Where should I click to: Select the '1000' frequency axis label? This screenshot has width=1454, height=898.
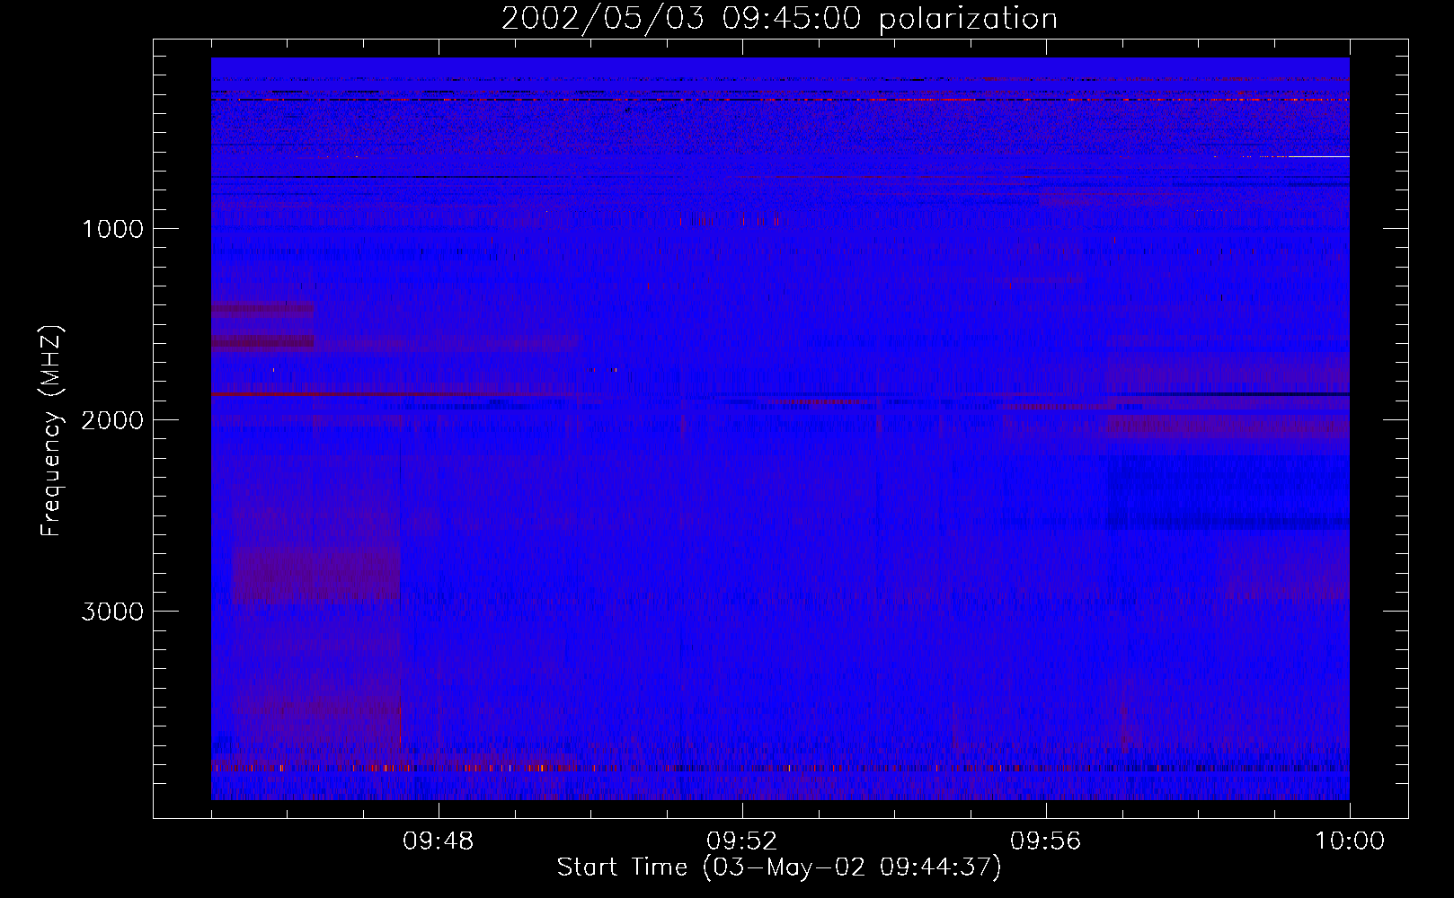(112, 229)
